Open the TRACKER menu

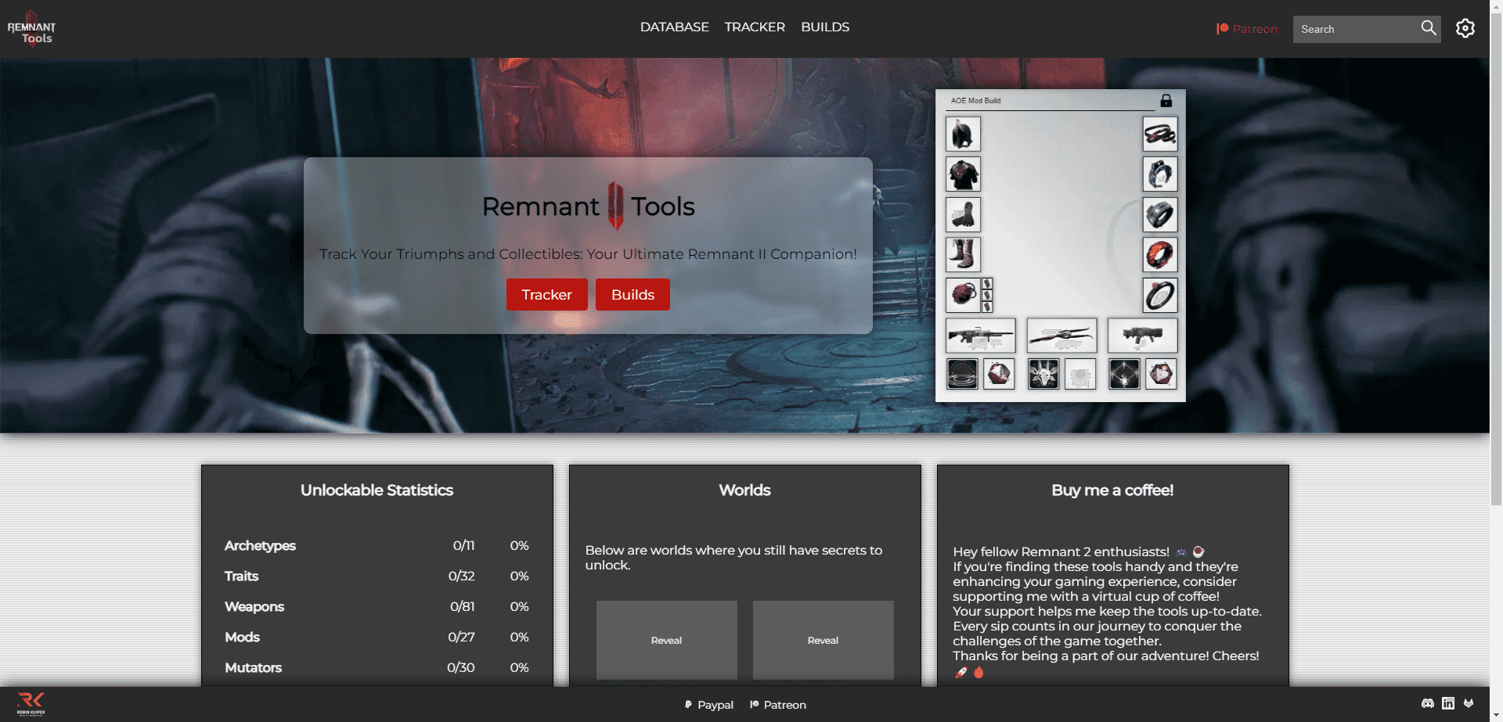pyautogui.click(x=755, y=27)
